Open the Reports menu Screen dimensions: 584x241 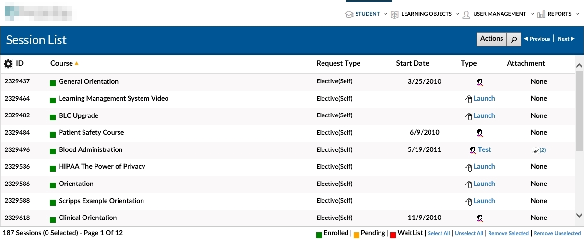tap(559, 14)
